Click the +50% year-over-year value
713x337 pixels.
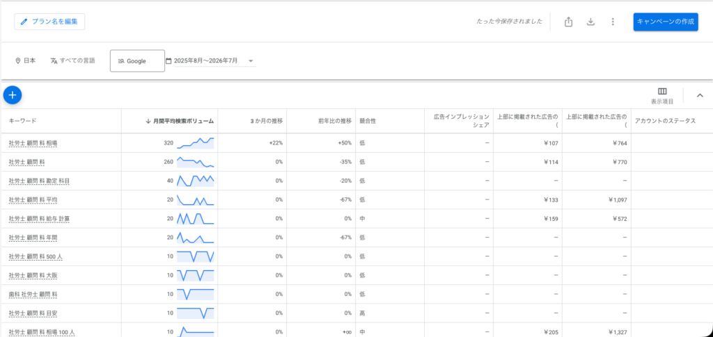click(345, 143)
